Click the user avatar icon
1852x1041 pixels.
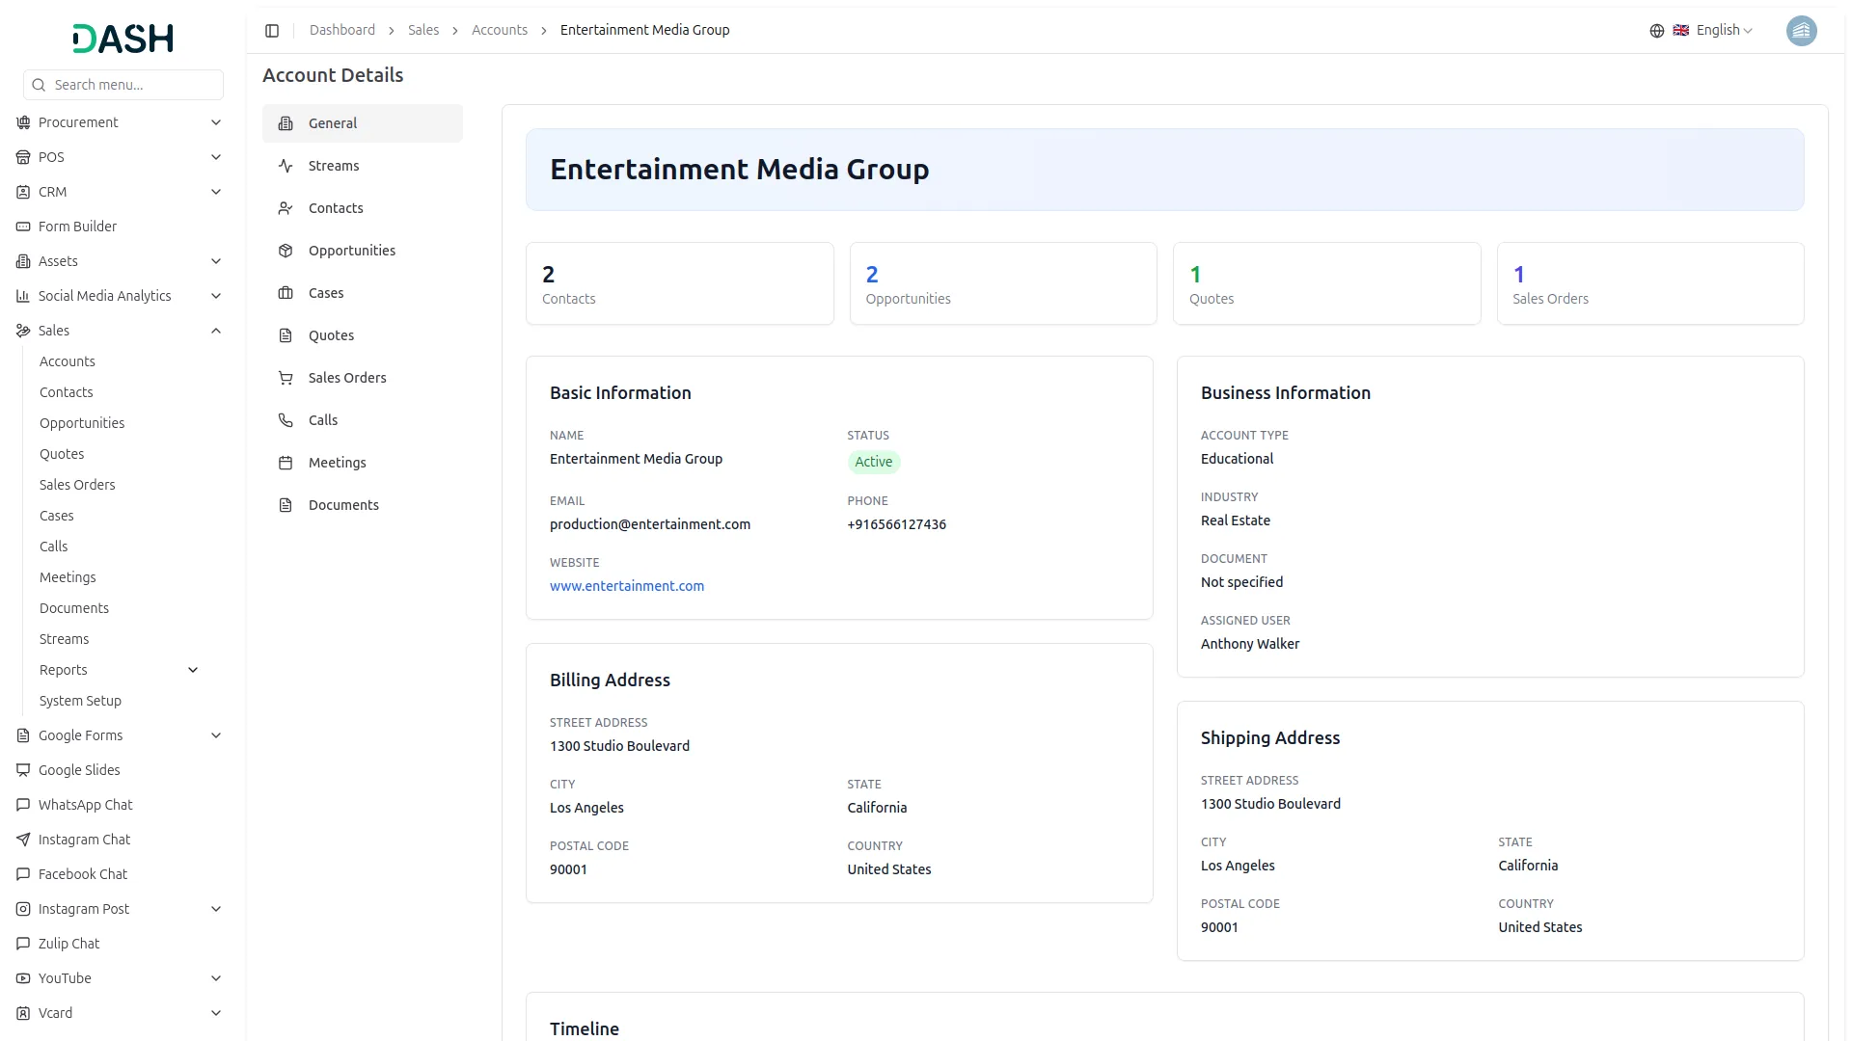(x=1801, y=31)
